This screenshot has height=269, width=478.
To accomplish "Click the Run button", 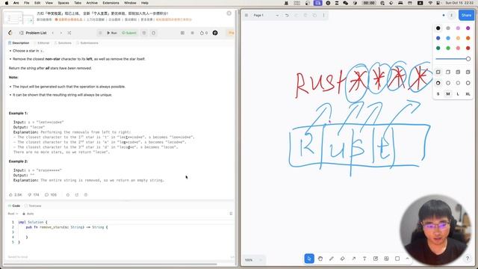I will 111,33.
